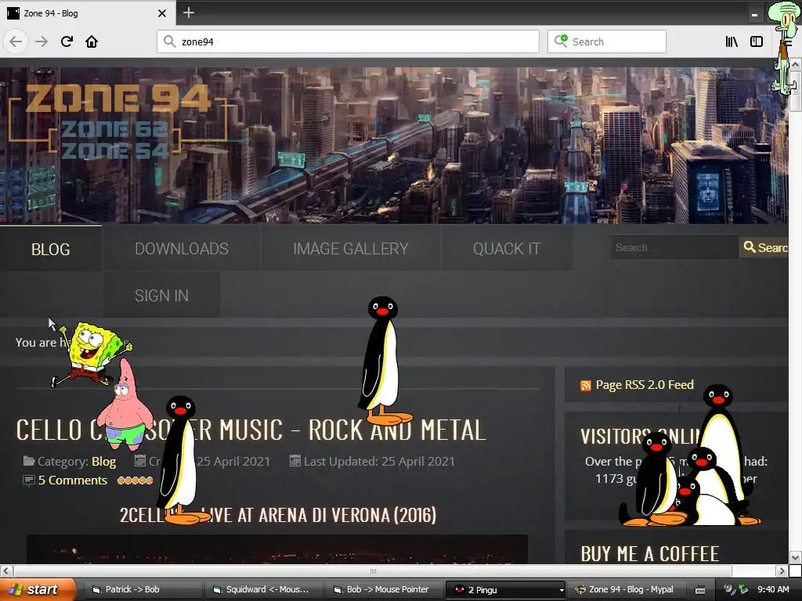
Task: Click the keyboard icon in taskbar
Action: (700, 590)
